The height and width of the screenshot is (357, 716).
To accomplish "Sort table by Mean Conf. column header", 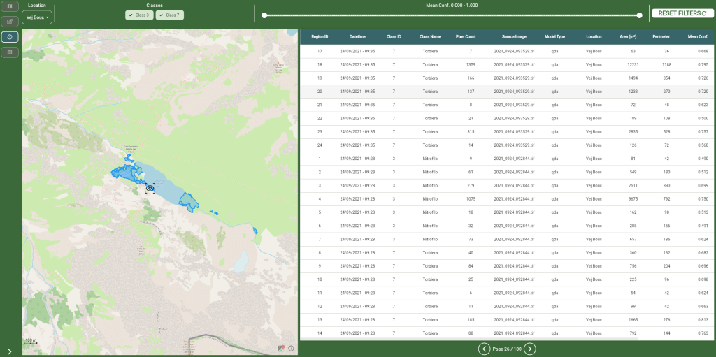I will 698,36.
